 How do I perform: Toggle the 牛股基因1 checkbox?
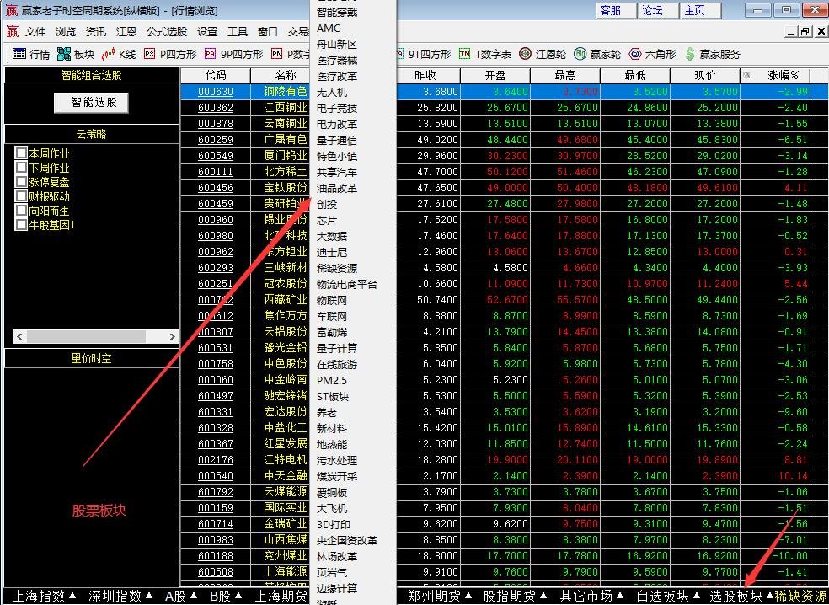pyautogui.click(x=21, y=224)
